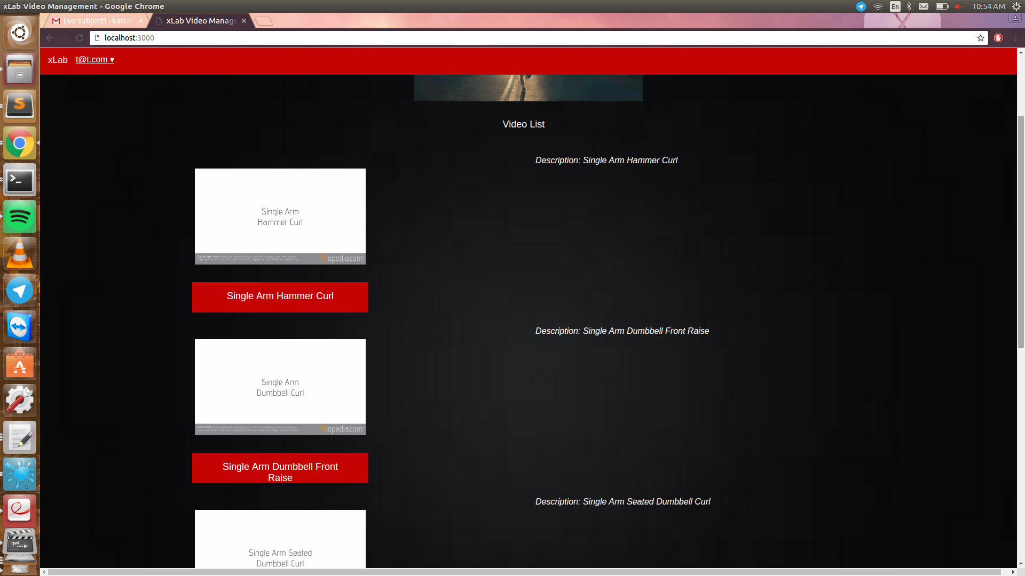
Task: Expand the t@t.com account dropdown
Action: point(94,60)
